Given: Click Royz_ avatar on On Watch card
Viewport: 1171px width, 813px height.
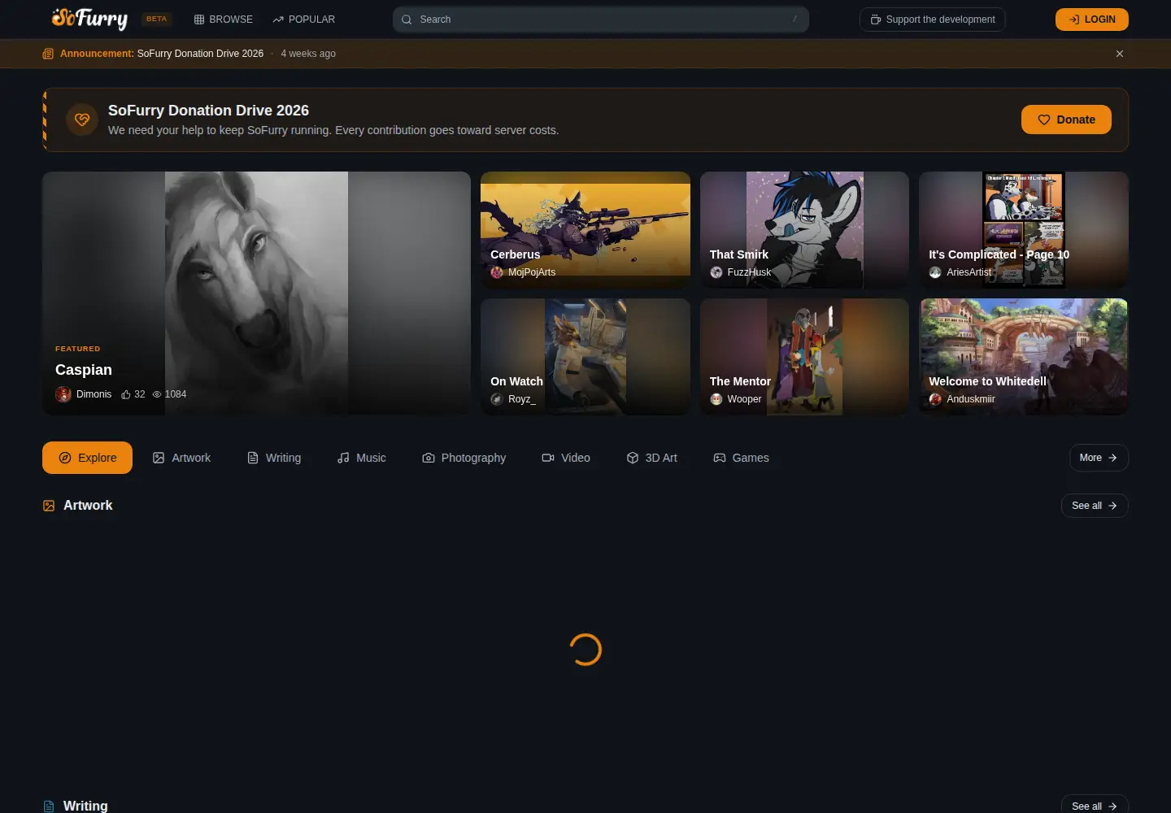Looking at the screenshot, I should click(497, 399).
